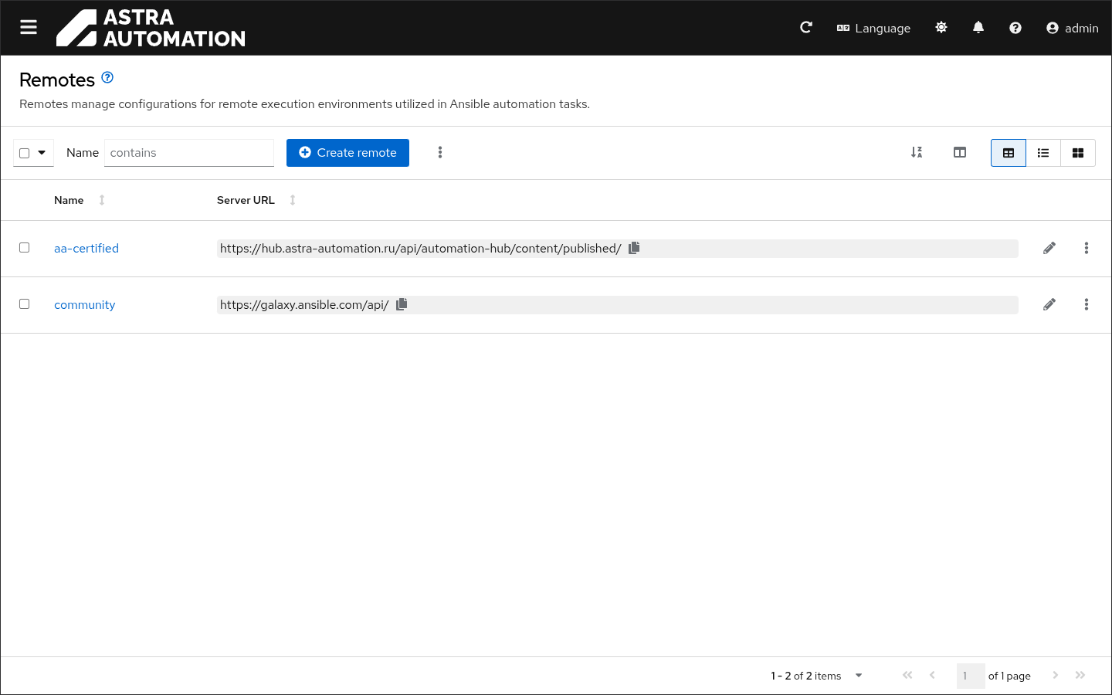Focus the Name contains filter field
This screenshot has width=1112, height=695.
[189, 153]
